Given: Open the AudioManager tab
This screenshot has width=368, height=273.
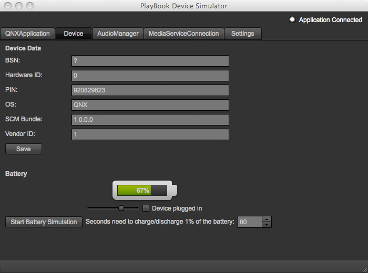Looking at the screenshot, I should click(118, 34).
